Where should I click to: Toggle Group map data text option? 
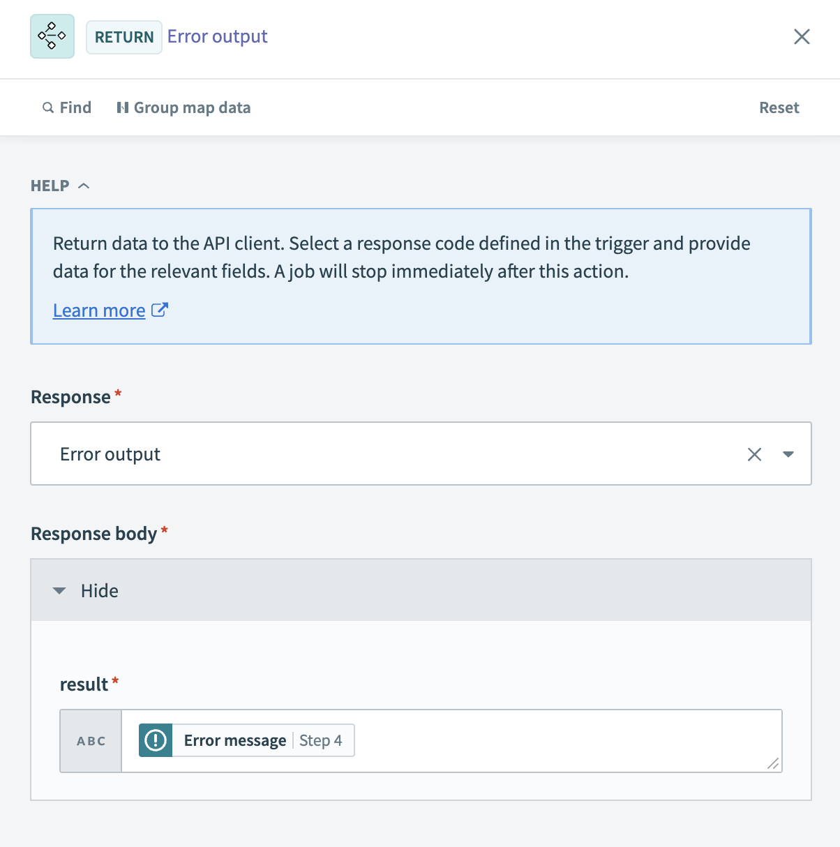pyautogui.click(x=192, y=107)
